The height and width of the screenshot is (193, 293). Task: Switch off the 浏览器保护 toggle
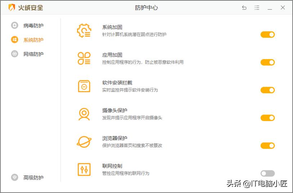267,145
